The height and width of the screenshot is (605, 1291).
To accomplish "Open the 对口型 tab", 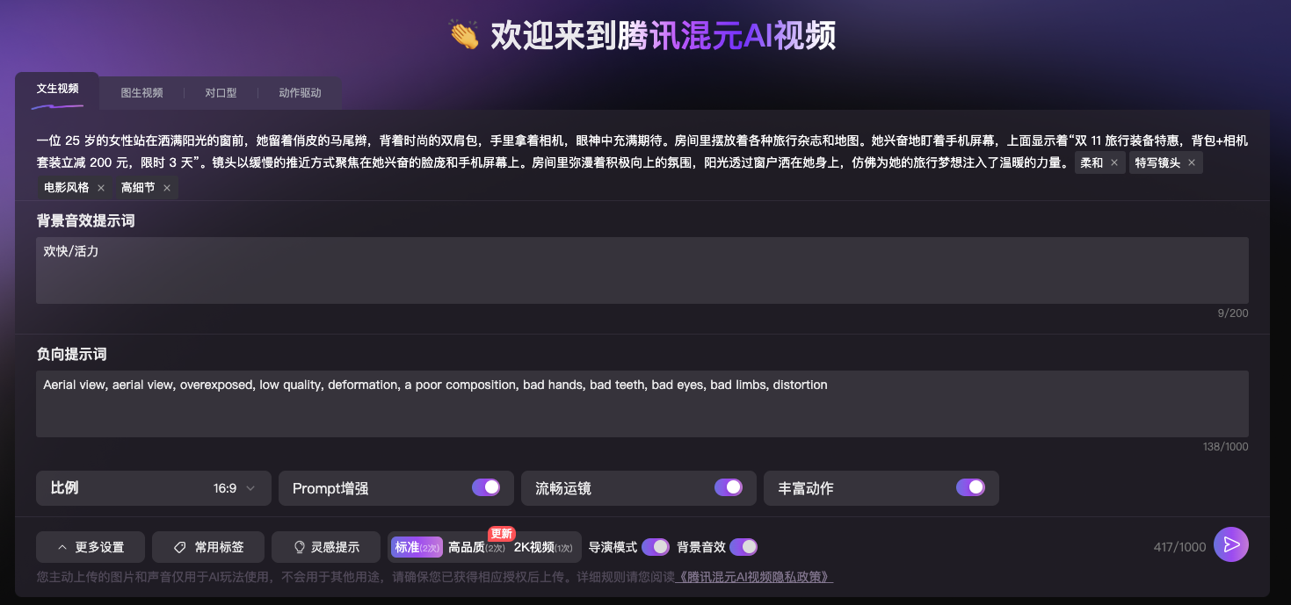I will (x=221, y=92).
